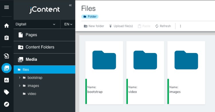The width and height of the screenshot is (215, 112).
Task: Select the jContent media icon in rail
Action: pyautogui.click(x=7, y=68)
